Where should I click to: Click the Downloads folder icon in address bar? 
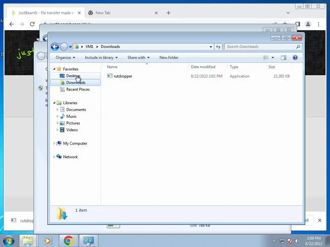(77, 47)
